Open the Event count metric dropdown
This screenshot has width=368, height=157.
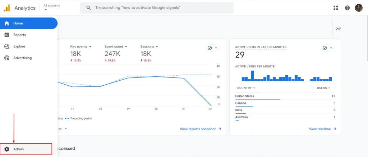point(126,46)
